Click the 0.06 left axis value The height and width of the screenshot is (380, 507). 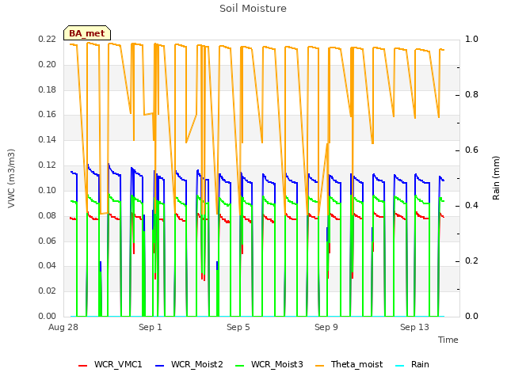point(48,241)
